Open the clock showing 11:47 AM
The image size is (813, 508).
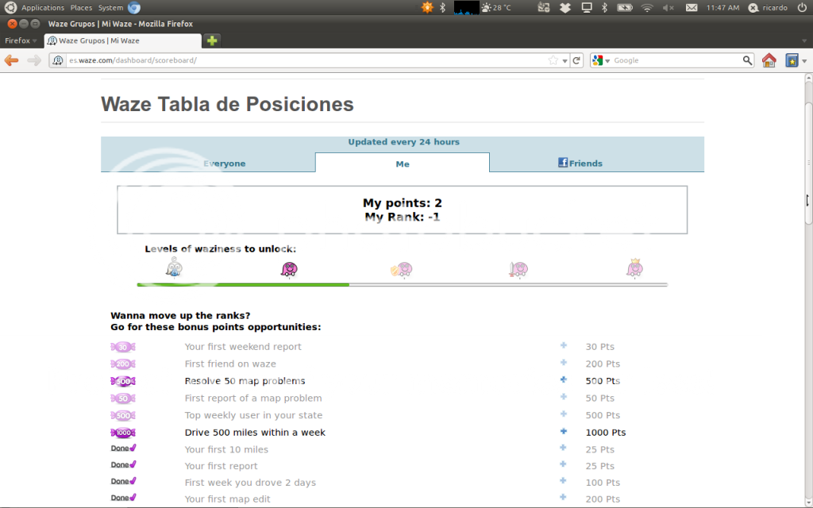click(x=722, y=8)
